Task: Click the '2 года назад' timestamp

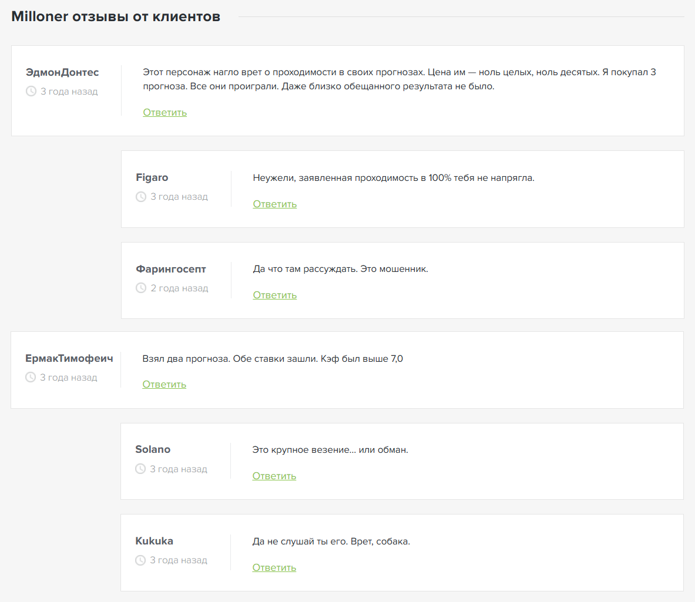Action: point(179,288)
